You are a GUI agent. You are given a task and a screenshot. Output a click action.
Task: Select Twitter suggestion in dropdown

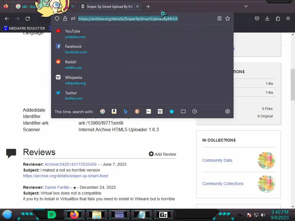[x=142, y=96]
